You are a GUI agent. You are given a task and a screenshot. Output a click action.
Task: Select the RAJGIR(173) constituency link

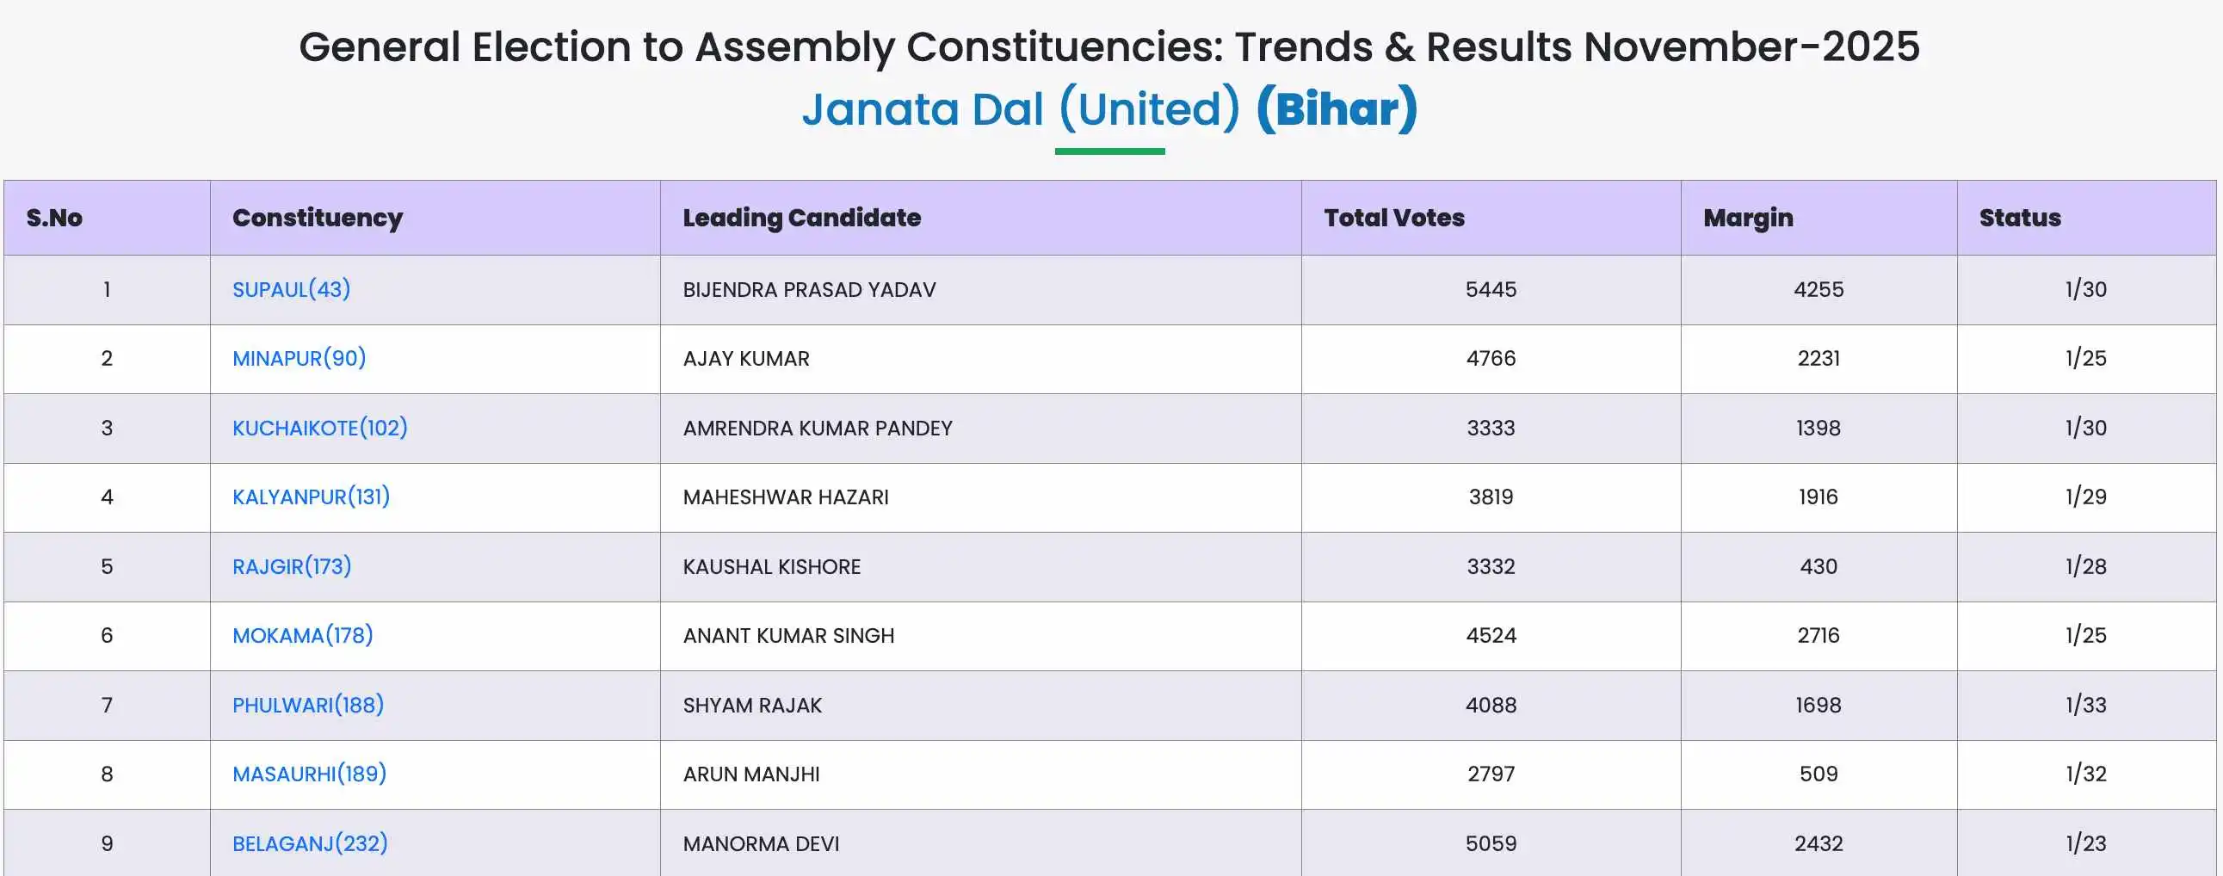tap(292, 566)
